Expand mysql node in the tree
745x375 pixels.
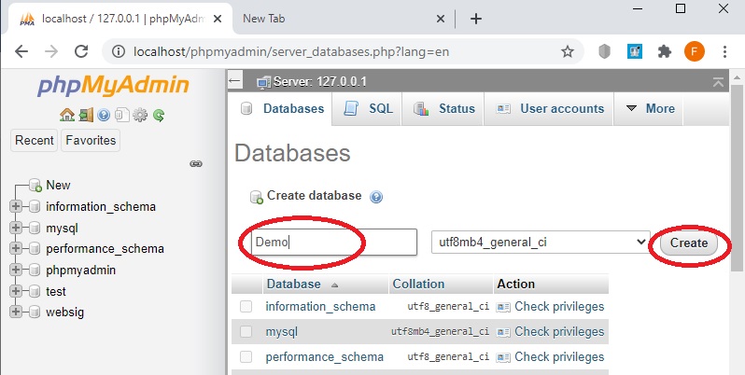pos(16,228)
